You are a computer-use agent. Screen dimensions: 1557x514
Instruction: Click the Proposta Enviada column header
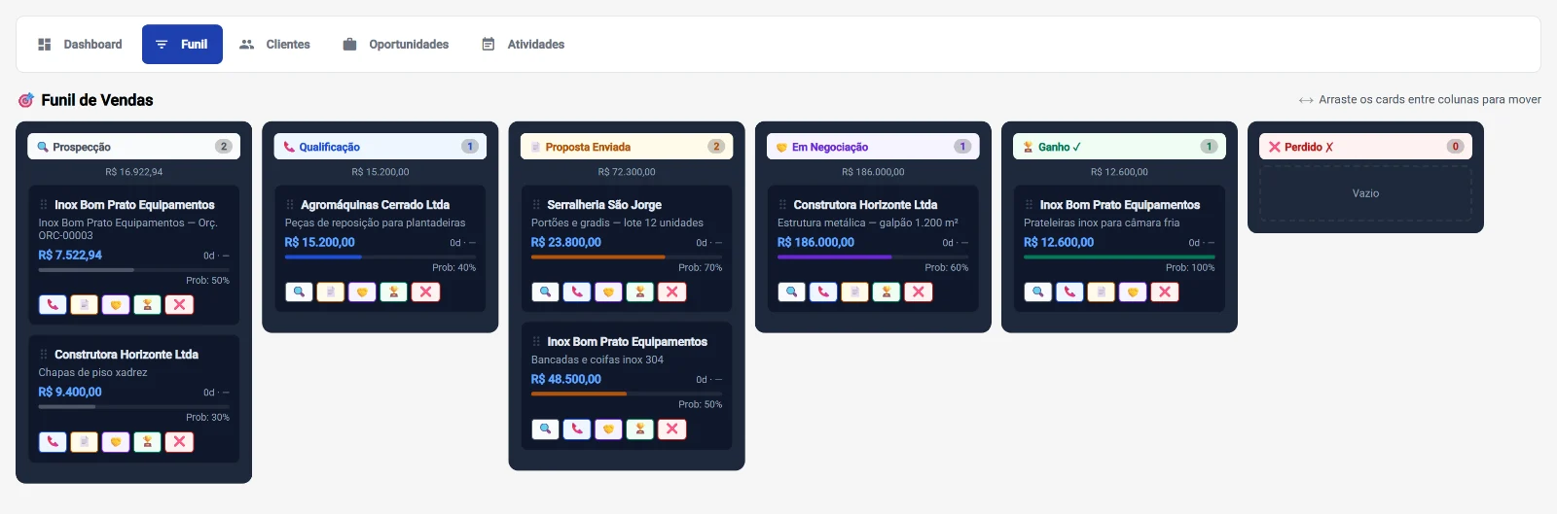626,147
